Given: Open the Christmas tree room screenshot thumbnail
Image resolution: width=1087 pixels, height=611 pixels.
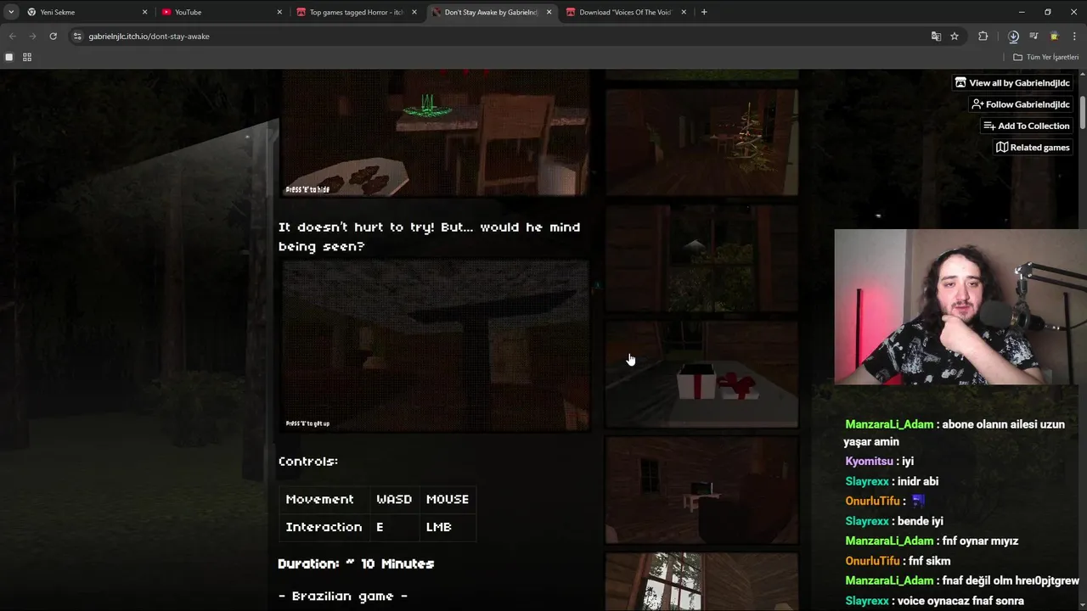Looking at the screenshot, I should point(701,143).
